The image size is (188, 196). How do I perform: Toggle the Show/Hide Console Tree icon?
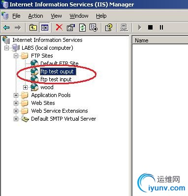click(45, 28)
